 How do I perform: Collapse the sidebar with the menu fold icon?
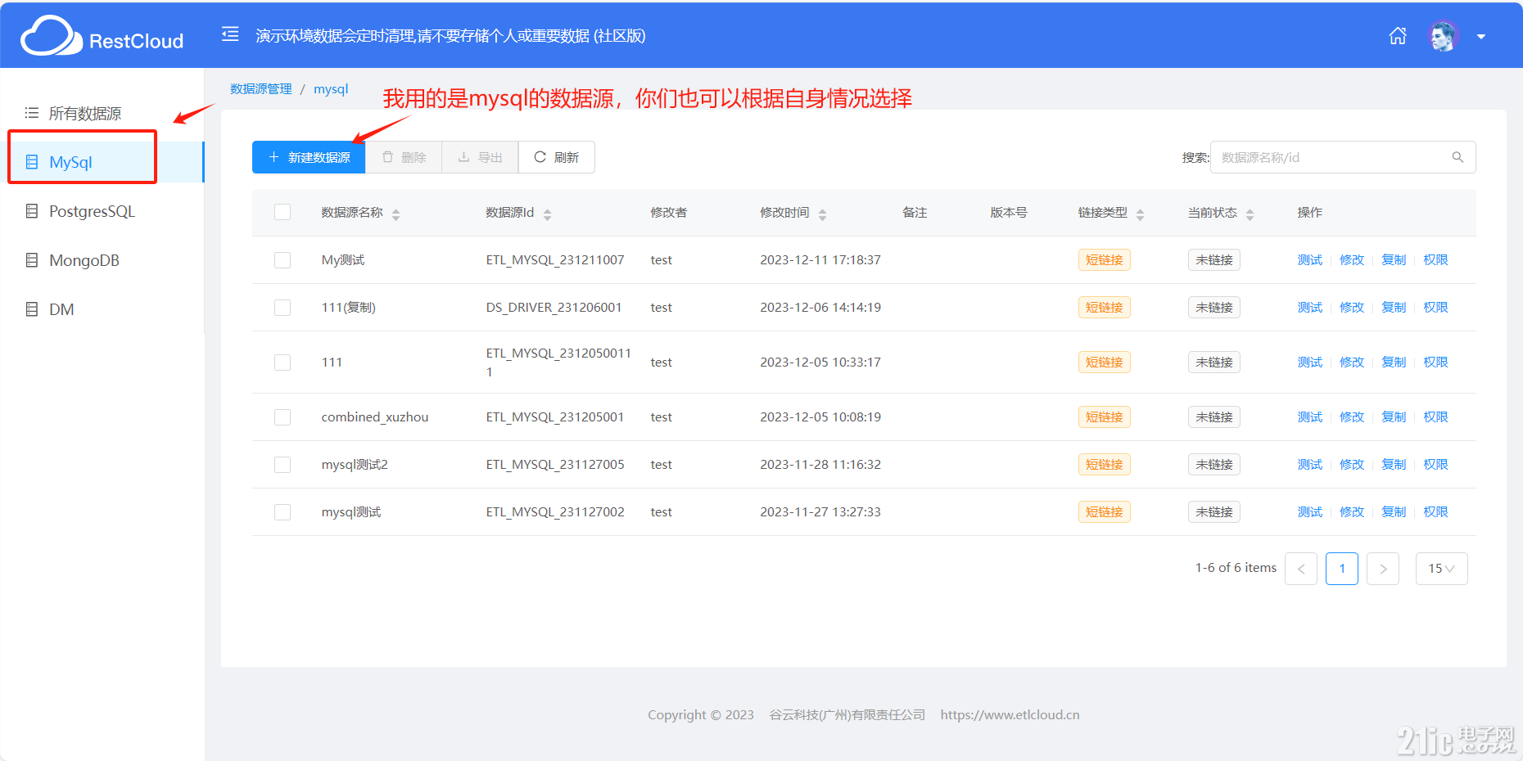tap(230, 34)
